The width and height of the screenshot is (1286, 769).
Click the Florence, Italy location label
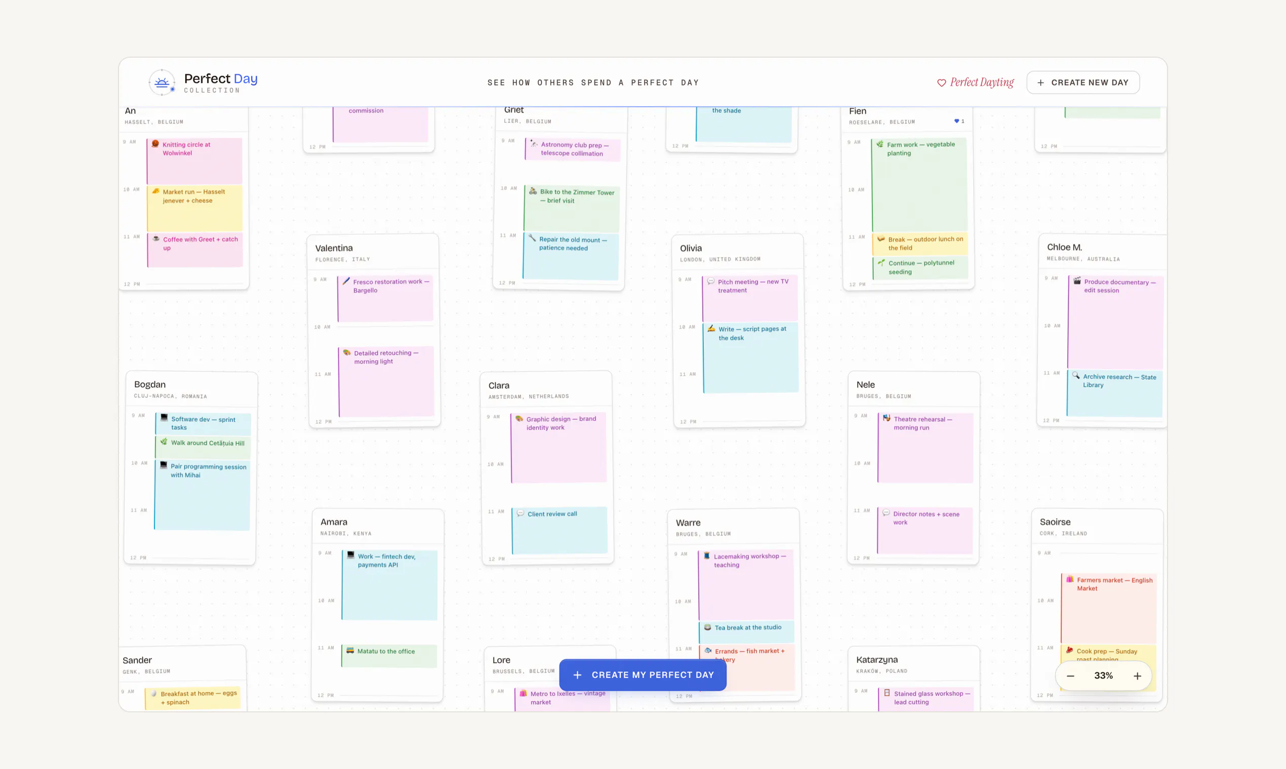click(343, 259)
